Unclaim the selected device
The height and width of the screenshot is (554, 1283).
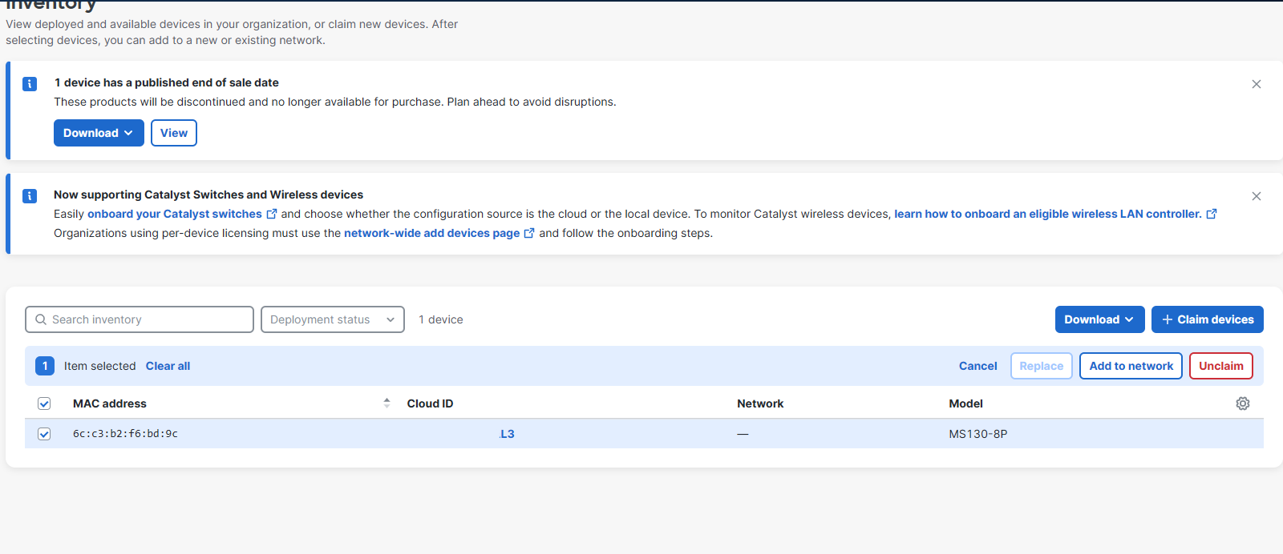click(x=1221, y=366)
